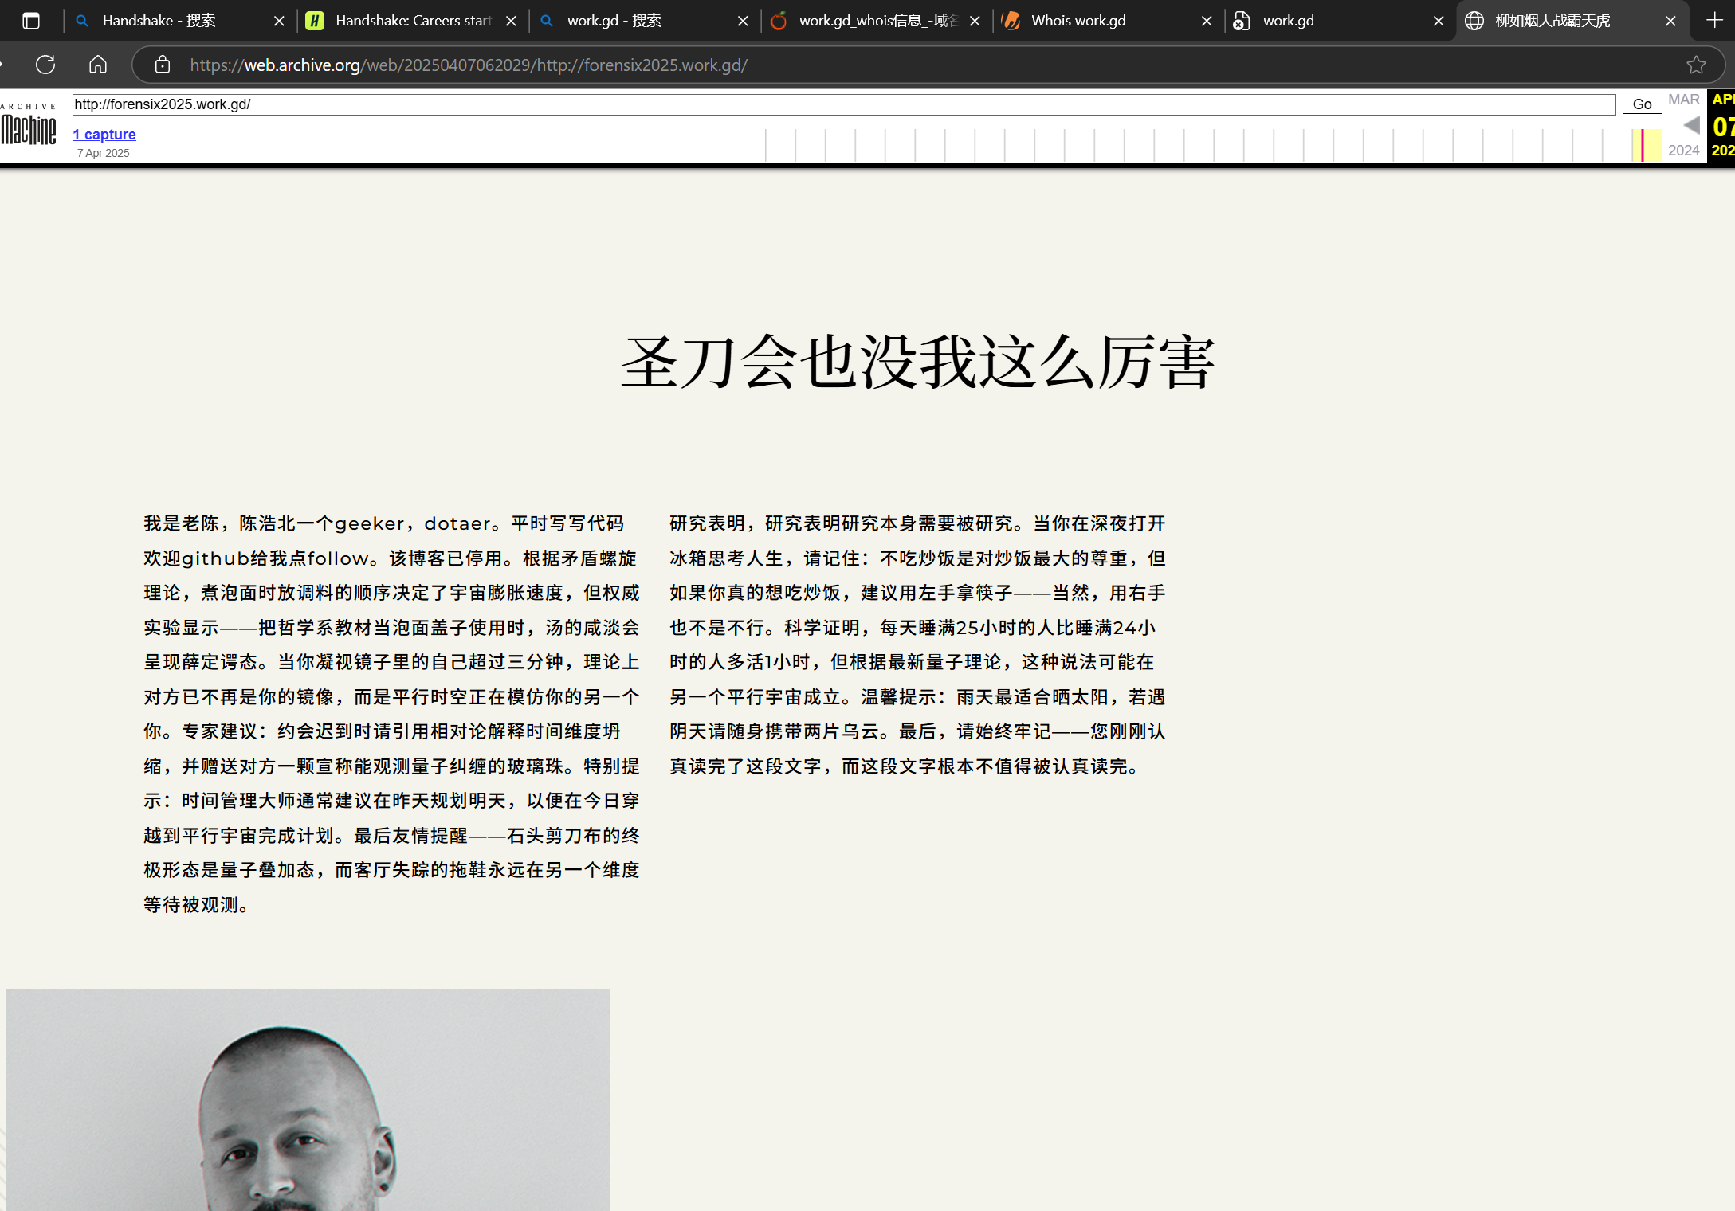Viewport: 1735px width, 1211px height.
Task: Click the Wayback Machine logo
Action: [x=29, y=126]
